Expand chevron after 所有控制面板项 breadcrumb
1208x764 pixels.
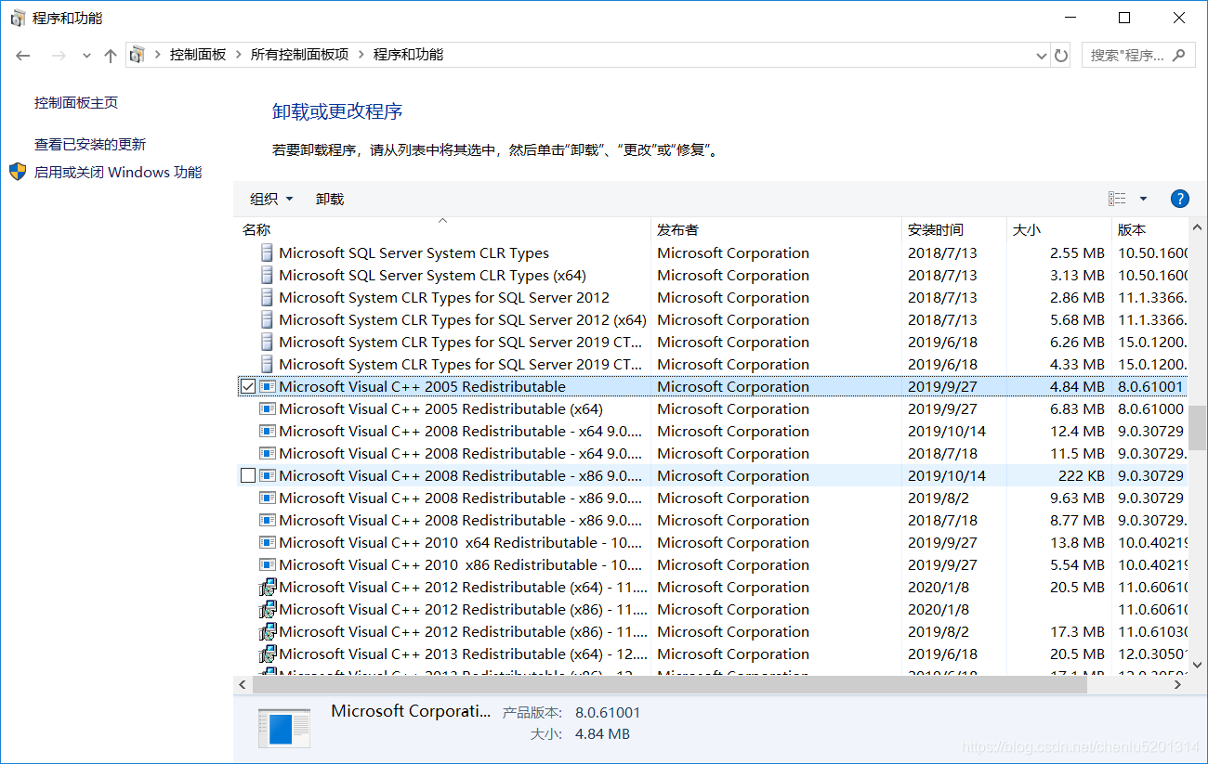coord(361,55)
